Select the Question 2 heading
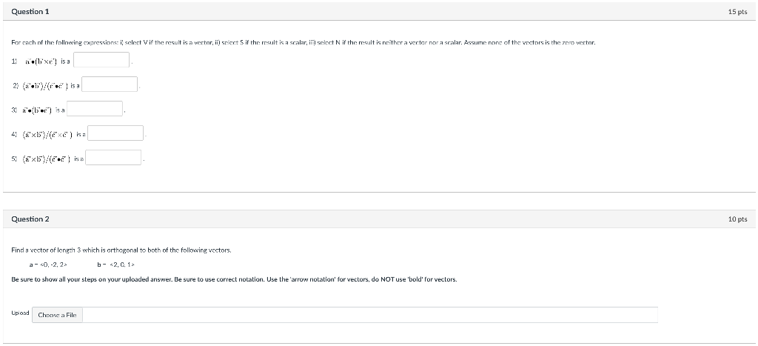The image size is (758, 346). tap(30, 219)
